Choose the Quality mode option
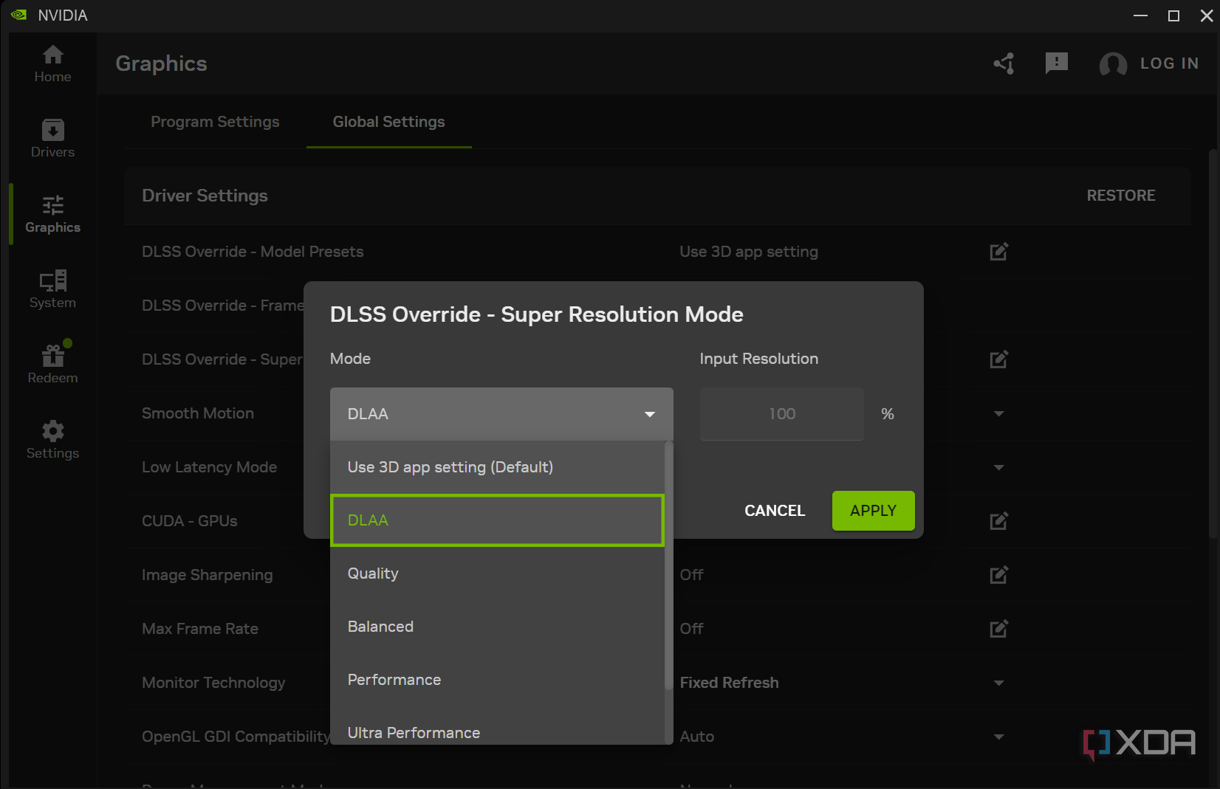Screen dimensions: 1220x789 [x=497, y=573]
